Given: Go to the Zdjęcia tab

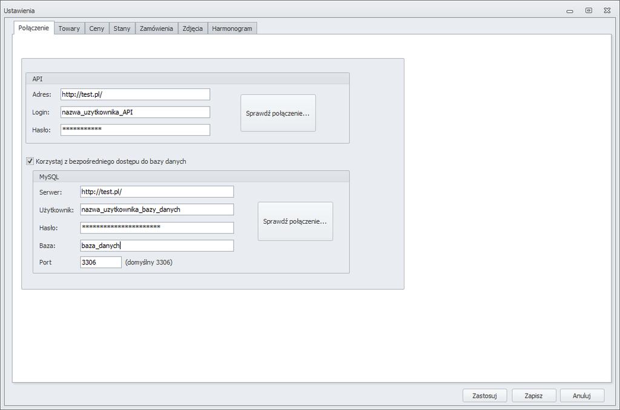Looking at the screenshot, I should coord(193,28).
